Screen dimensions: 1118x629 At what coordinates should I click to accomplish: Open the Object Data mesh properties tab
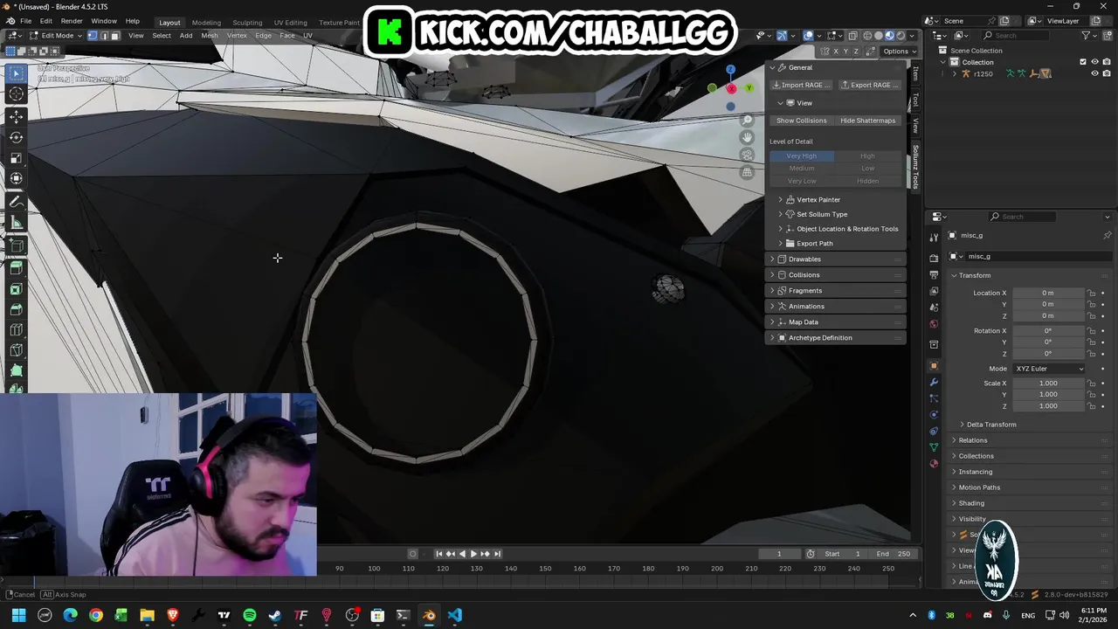[x=934, y=447]
